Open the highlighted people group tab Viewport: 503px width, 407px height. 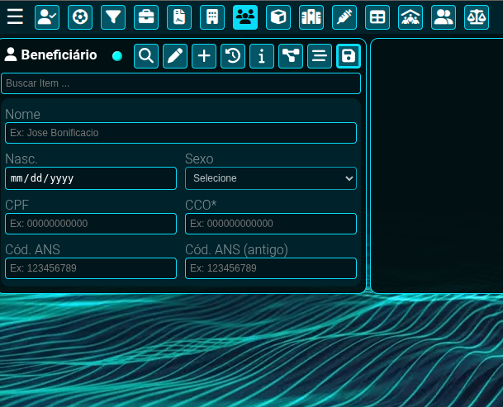pos(245,17)
